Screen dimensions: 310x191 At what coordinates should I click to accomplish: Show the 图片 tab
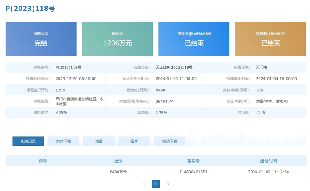point(134,142)
